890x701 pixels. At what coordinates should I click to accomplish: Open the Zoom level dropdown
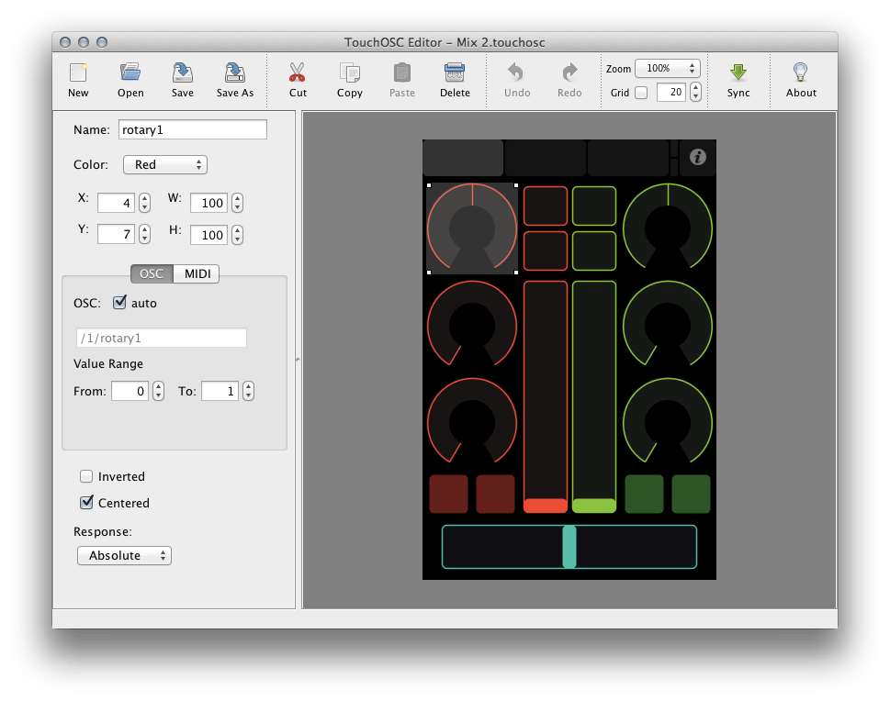coord(667,68)
